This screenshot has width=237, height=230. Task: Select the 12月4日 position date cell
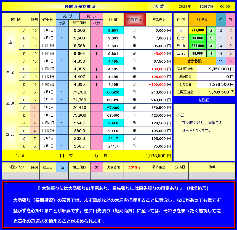pyautogui.click(x=48, y=92)
